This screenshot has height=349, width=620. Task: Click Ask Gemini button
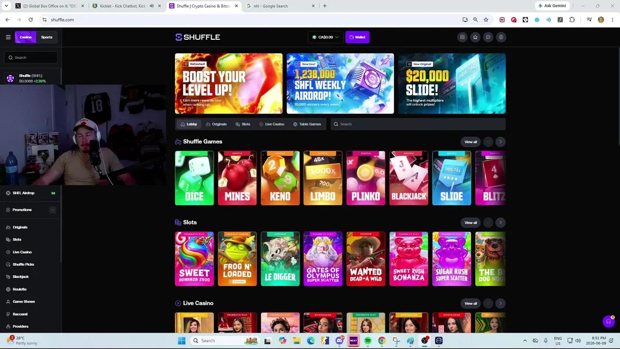(x=552, y=6)
